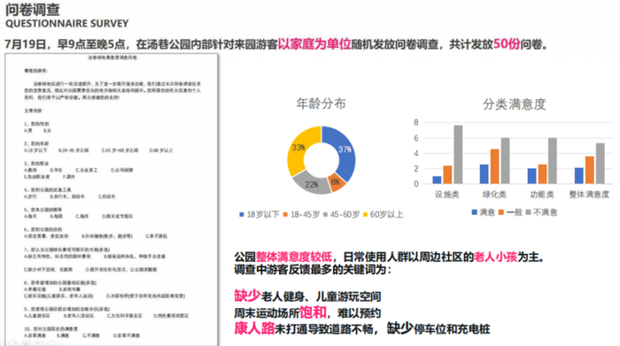The height and width of the screenshot is (346, 620).
Task: Click the gray 45-60岁 legend swatch
Action: [x=325, y=214]
